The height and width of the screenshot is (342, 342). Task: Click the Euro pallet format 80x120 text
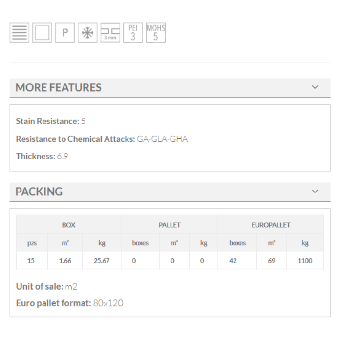click(x=107, y=303)
